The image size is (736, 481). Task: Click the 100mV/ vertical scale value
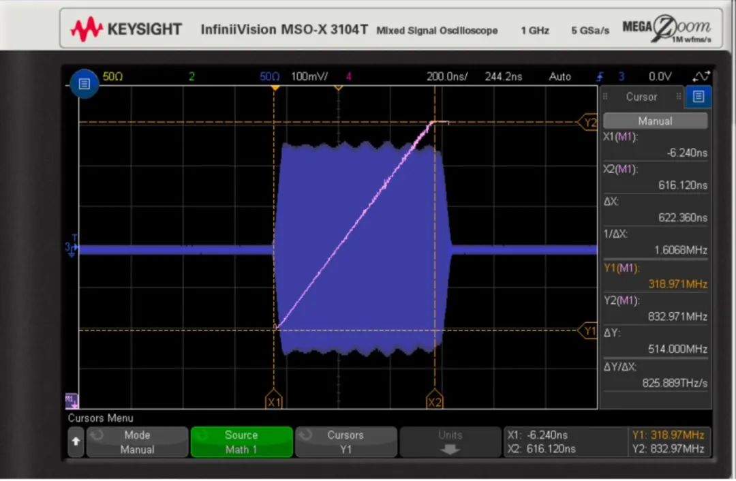pyautogui.click(x=309, y=76)
